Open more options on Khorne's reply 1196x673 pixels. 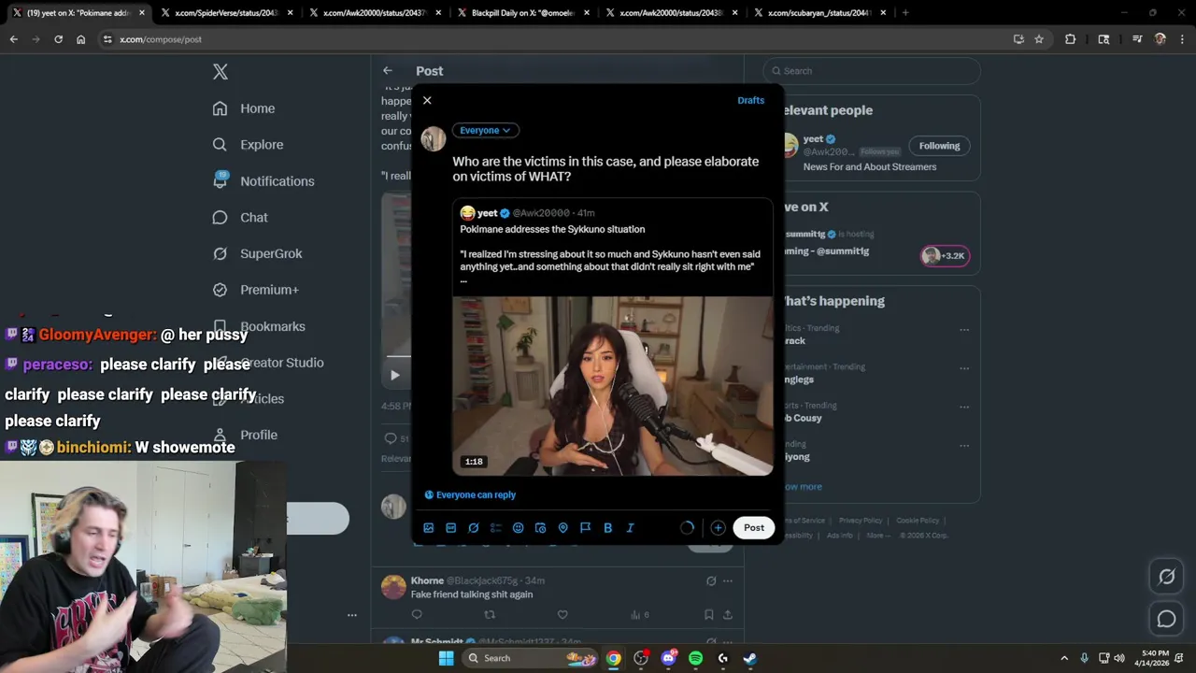point(728,580)
